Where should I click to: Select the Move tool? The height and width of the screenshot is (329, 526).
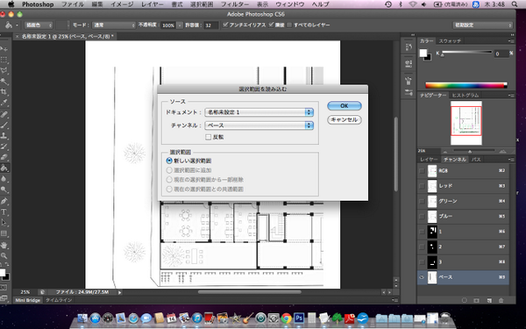coord(4,49)
